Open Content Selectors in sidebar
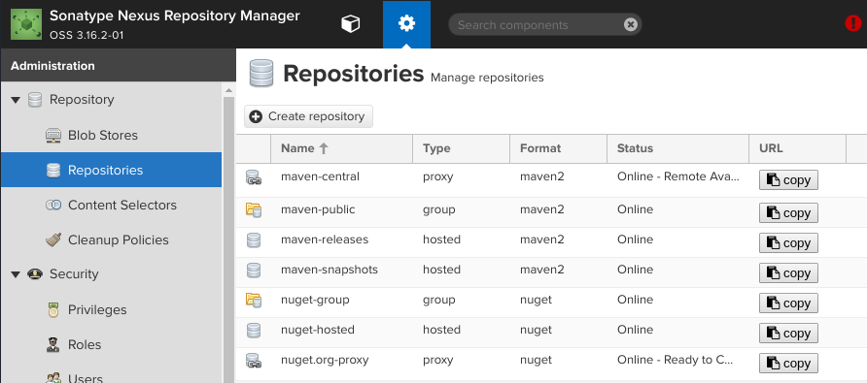 pyautogui.click(x=122, y=205)
